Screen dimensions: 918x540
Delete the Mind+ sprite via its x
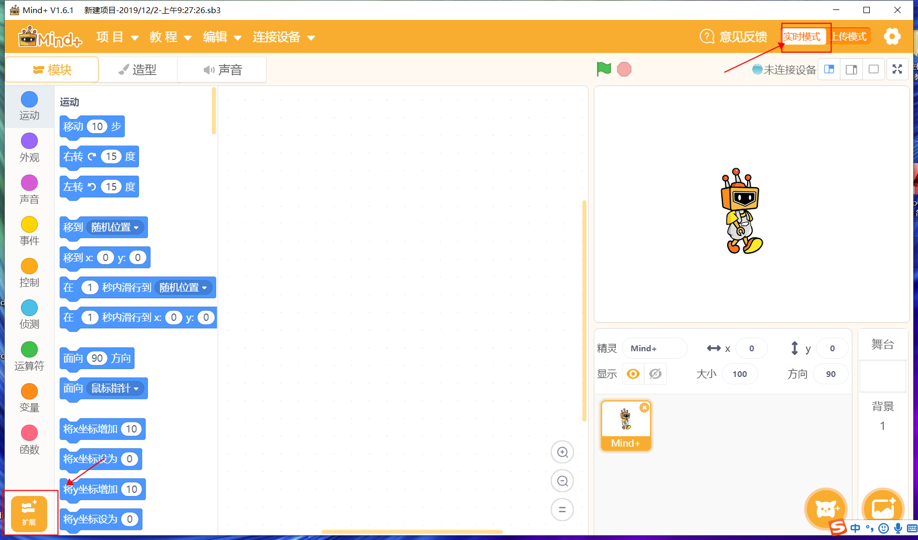[644, 407]
